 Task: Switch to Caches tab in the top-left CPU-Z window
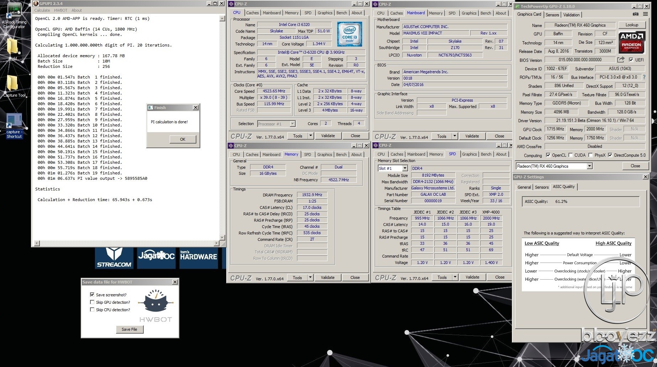[x=252, y=13]
